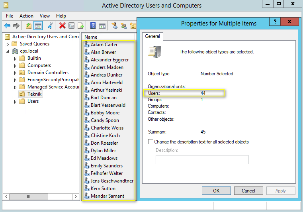Select the Teknik organizational unit

pos(34,94)
